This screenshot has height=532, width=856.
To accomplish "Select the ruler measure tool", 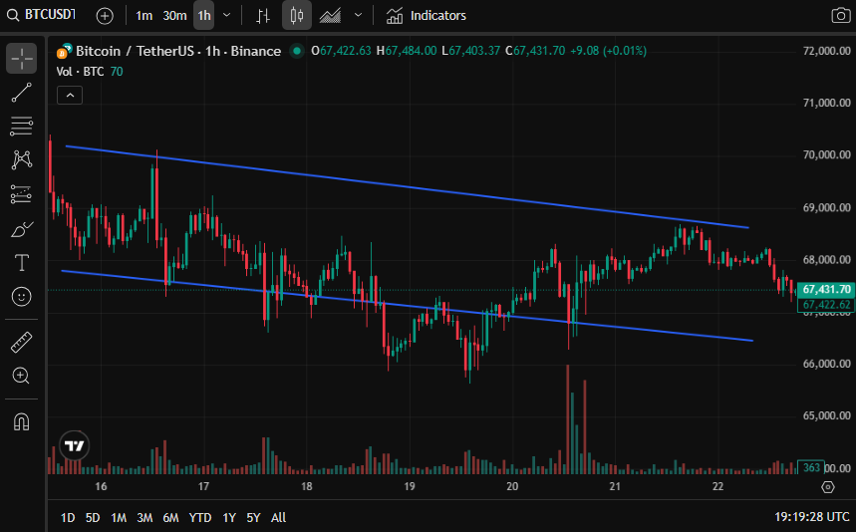I will (21, 343).
